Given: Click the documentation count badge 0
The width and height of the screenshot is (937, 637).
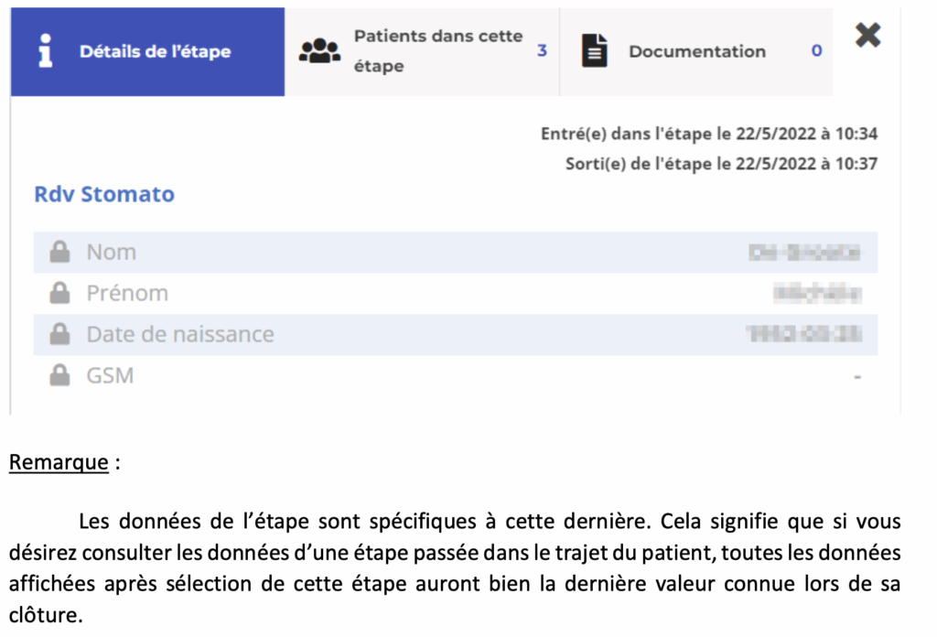Looking at the screenshot, I should tap(816, 51).
